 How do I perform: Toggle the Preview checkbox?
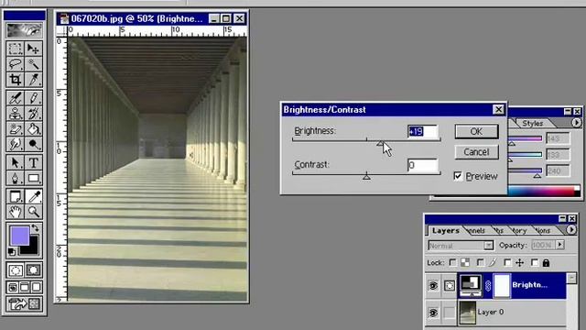click(458, 176)
